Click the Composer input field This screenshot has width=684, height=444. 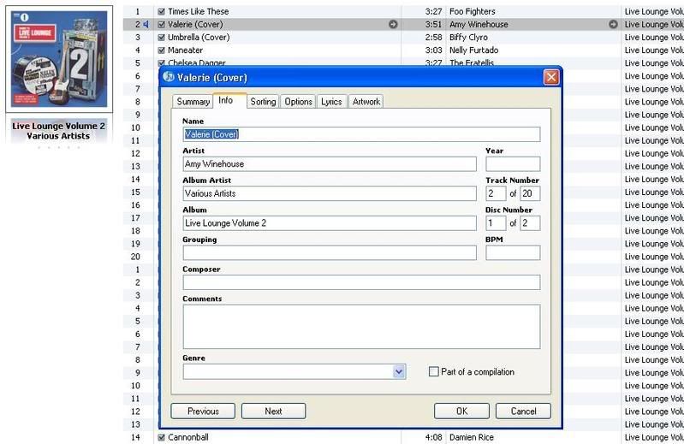(361, 282)
